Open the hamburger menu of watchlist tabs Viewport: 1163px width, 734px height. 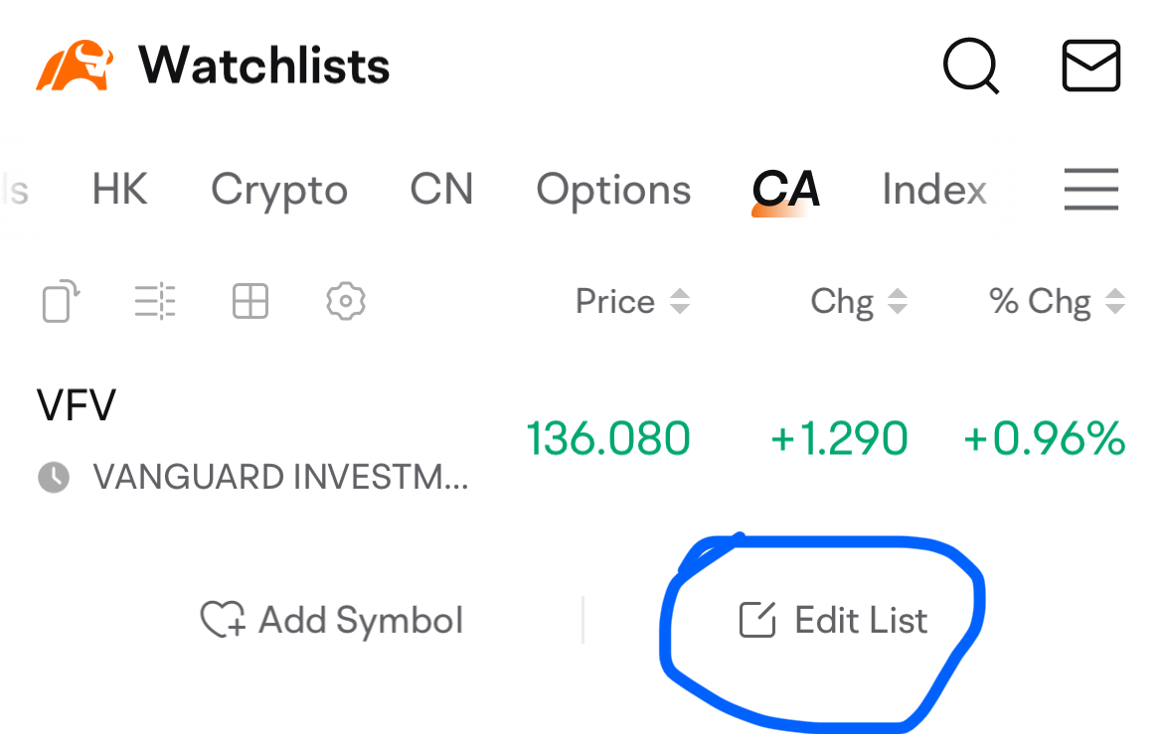click(1091, 189)
